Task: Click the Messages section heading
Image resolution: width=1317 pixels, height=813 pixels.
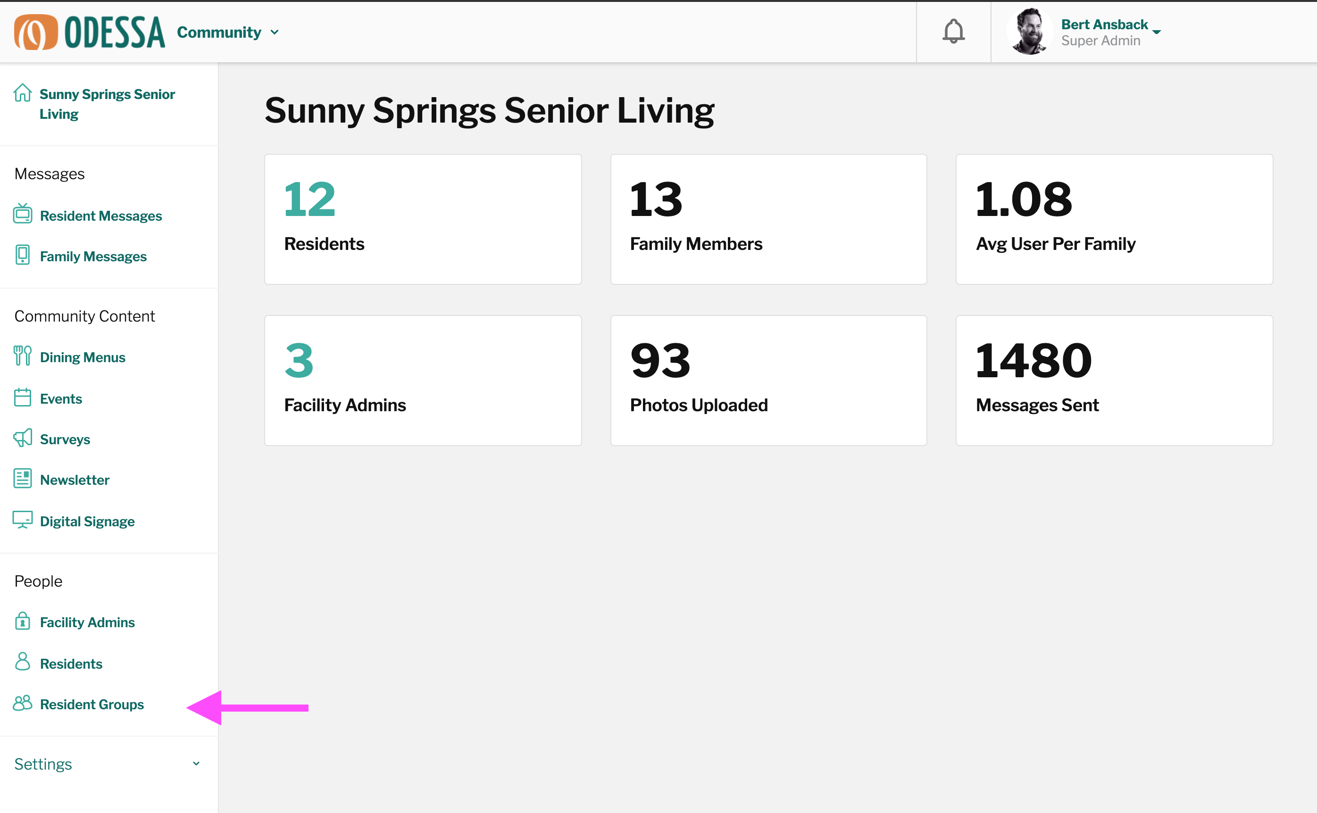Action: pyautogui.click(x=50, y=174)
